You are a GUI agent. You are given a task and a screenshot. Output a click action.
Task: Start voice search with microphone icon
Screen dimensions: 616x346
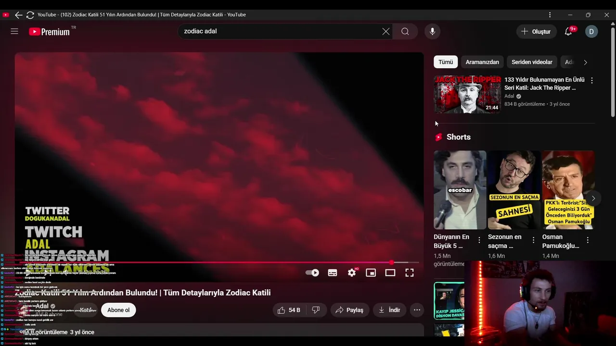click(x=432, y=31)
